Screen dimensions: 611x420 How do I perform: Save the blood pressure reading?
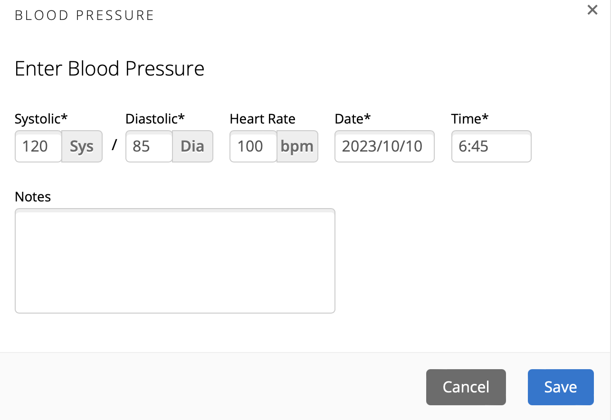(561, 387)
